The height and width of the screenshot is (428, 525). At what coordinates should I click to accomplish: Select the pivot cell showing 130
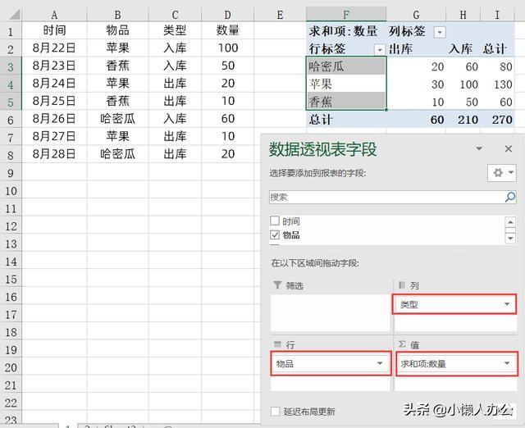(498, 84)
